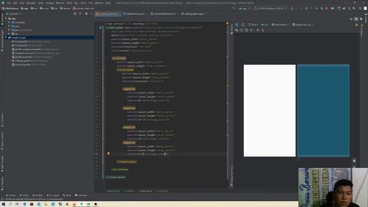
Task: Open the Default (en-us) locale dropdown
Action: [x=303, y=25]
